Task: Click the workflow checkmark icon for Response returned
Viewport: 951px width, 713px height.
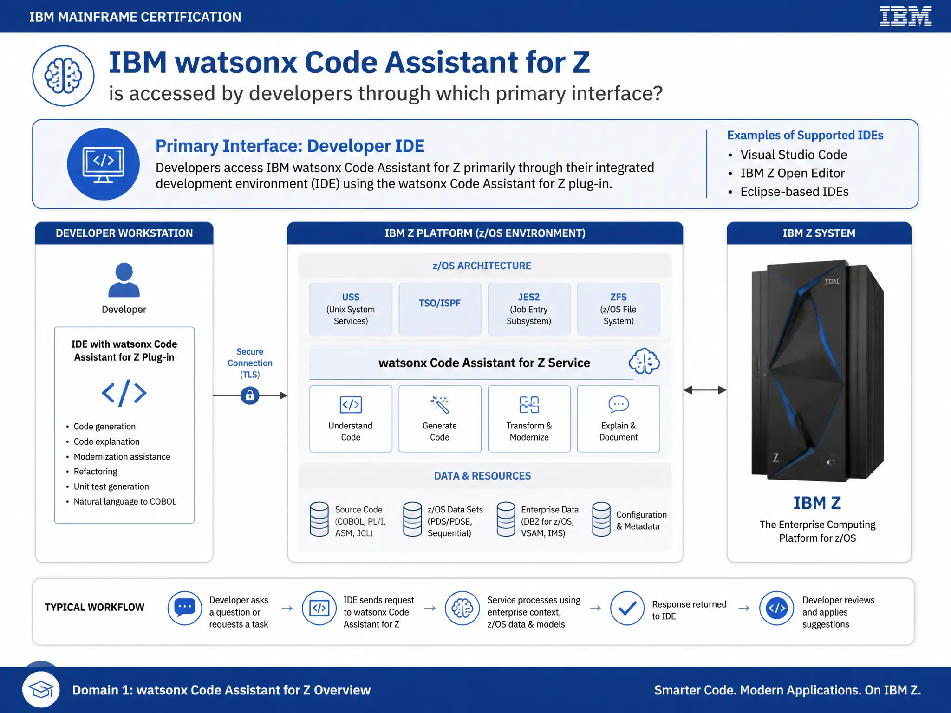Action: click(627, 608)
